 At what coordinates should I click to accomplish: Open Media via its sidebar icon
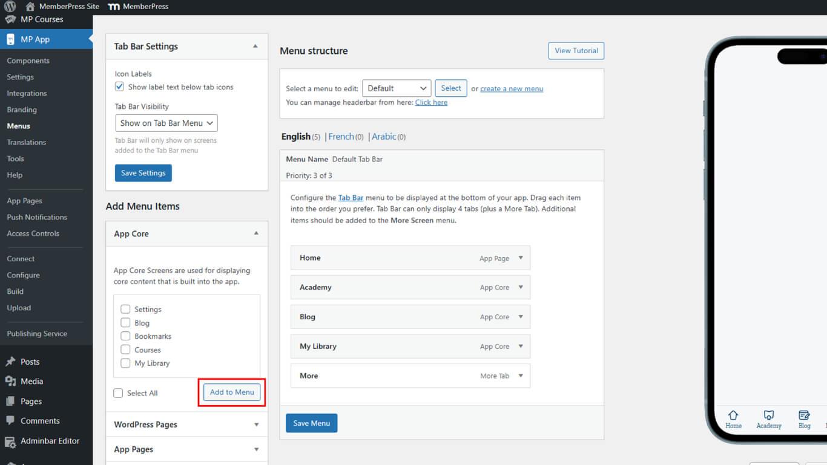[x=10, y=381]
